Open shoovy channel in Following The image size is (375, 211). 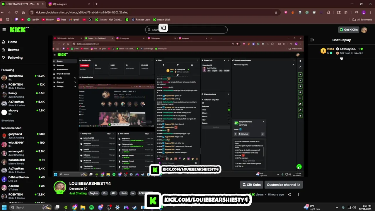(23, 112)
